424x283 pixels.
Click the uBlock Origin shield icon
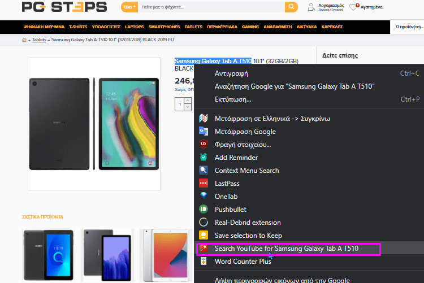[x=204, y=145]
